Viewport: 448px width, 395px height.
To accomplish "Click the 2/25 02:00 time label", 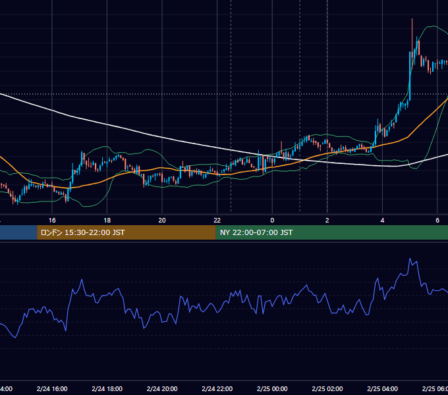I will pos(327,389).
